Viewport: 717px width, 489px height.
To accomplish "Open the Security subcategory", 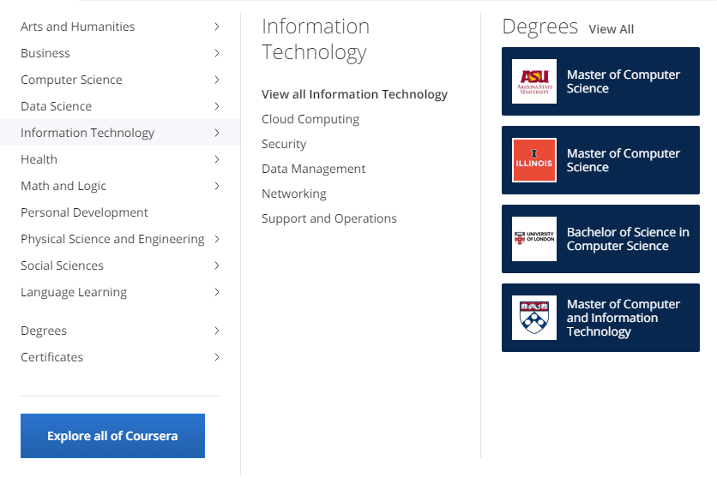I will tap(284, 144).
